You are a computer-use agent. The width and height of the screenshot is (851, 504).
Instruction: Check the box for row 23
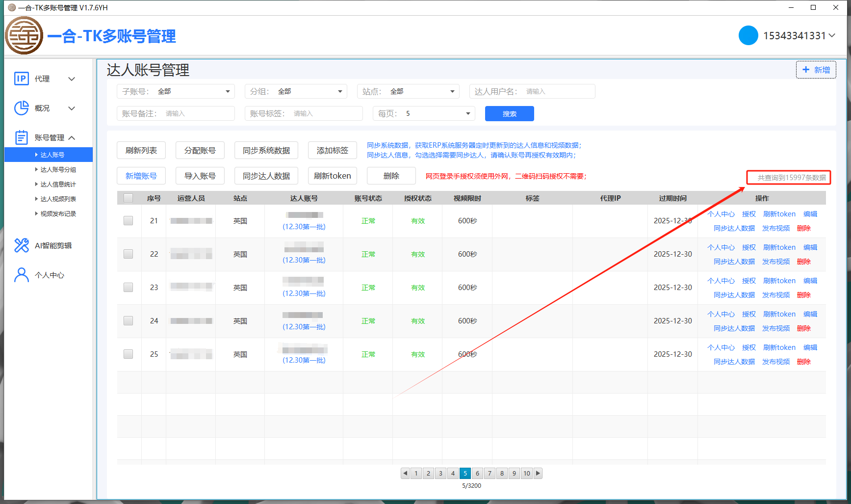[129, 288]
